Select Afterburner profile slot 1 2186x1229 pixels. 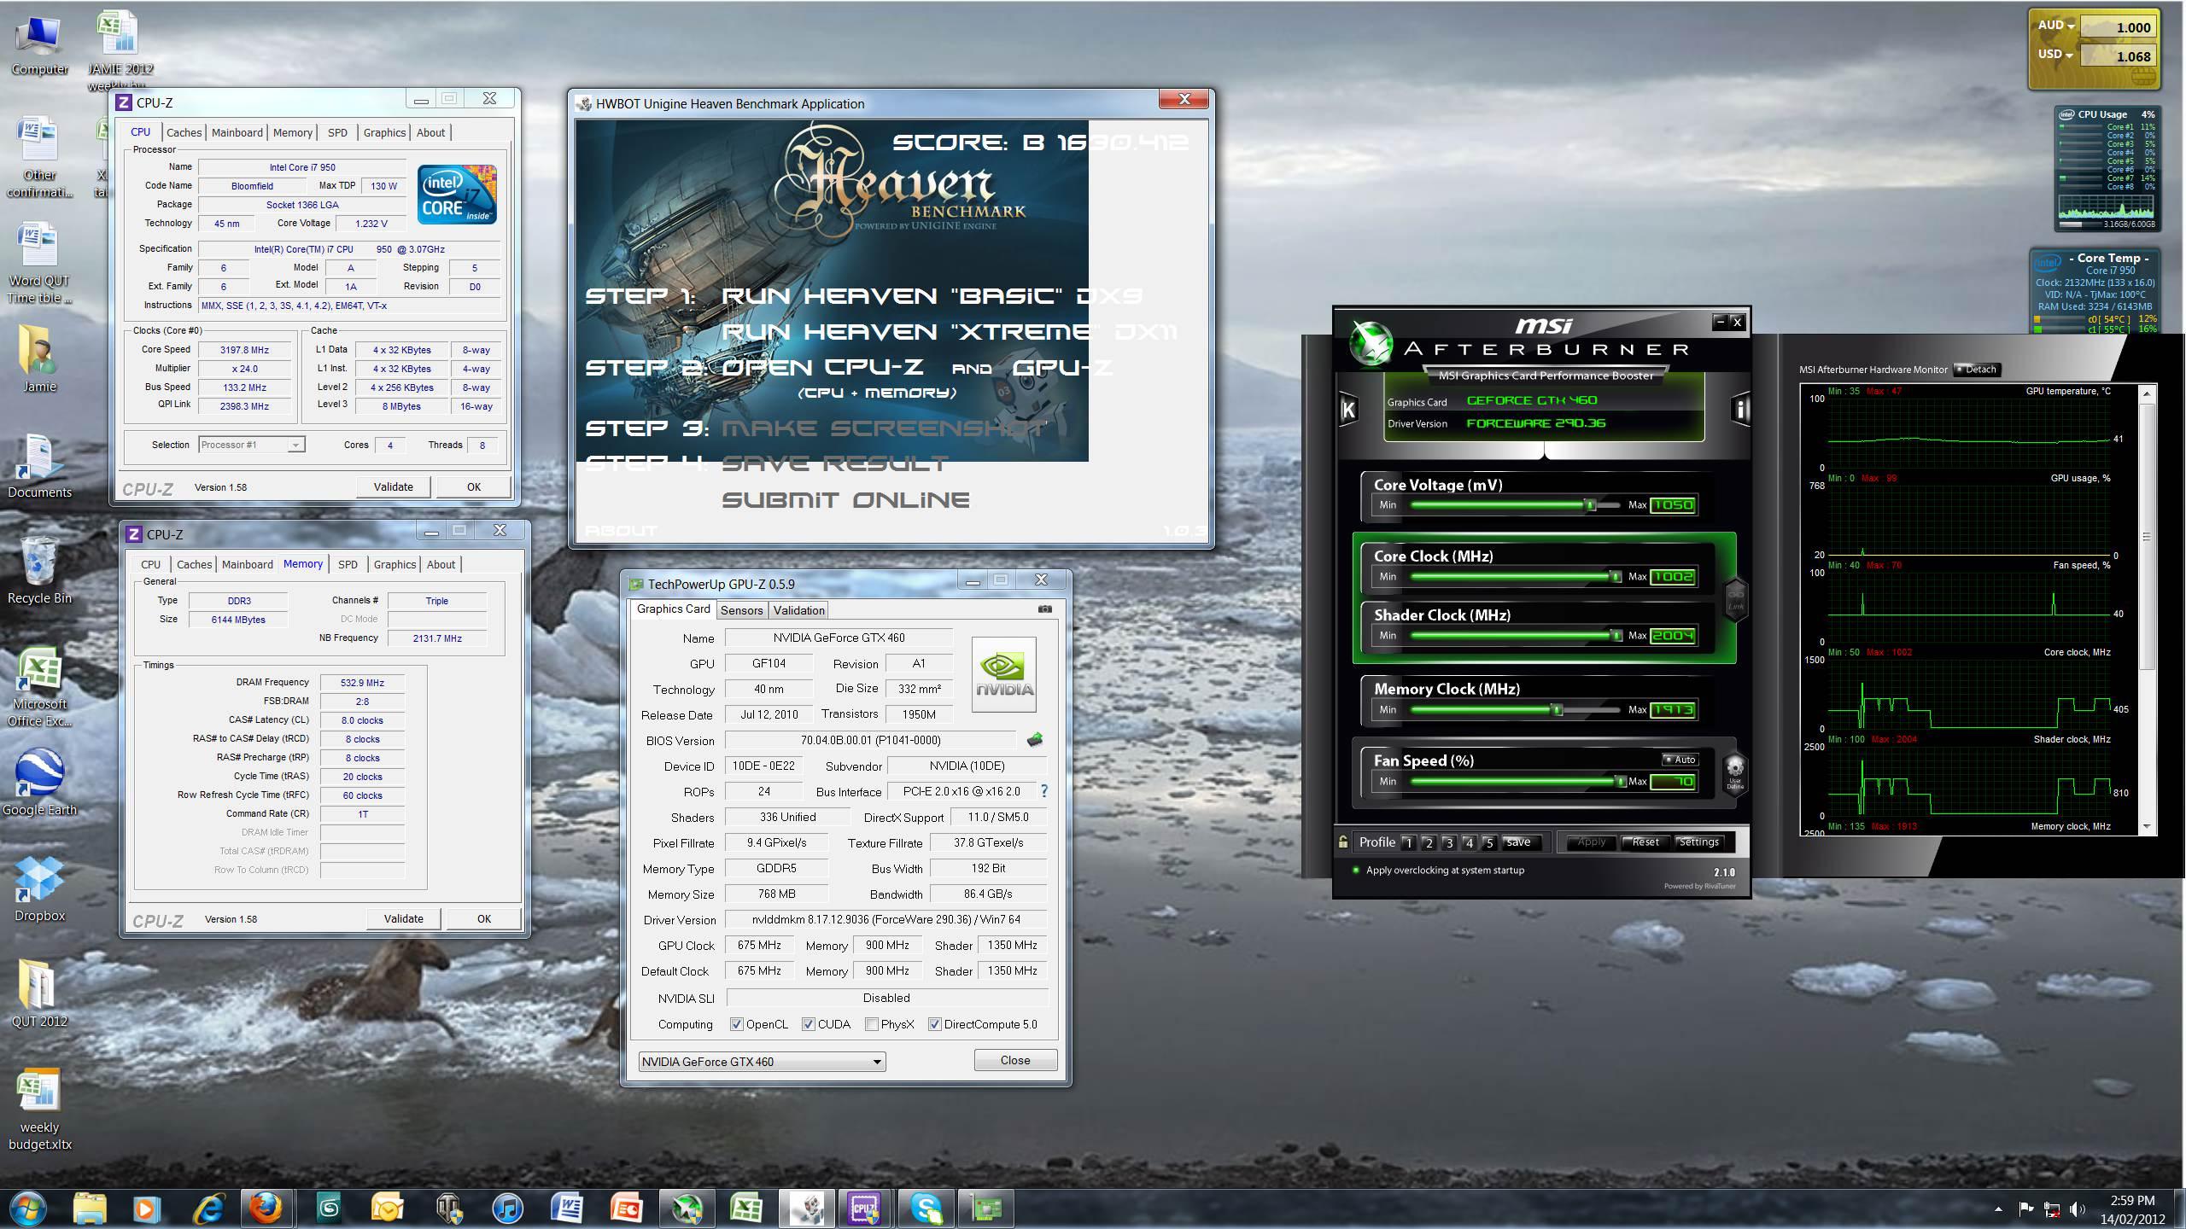(1408, 842)
